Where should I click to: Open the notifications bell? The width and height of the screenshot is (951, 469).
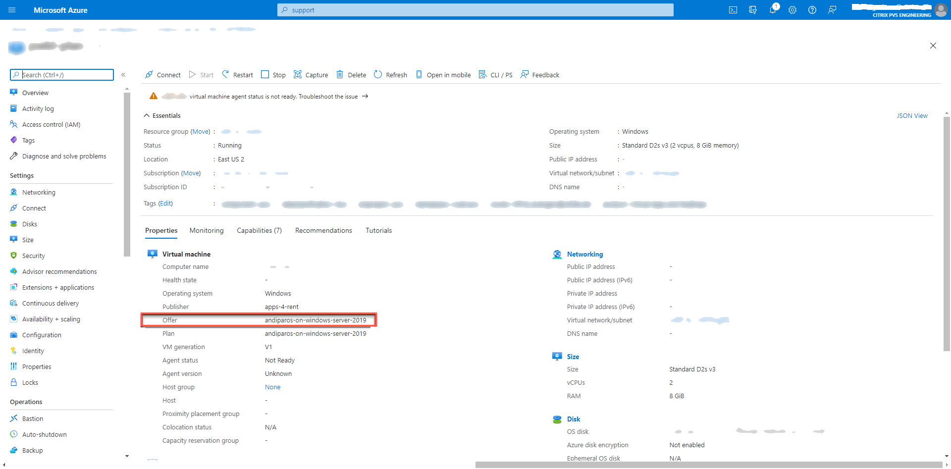(773, 10)
